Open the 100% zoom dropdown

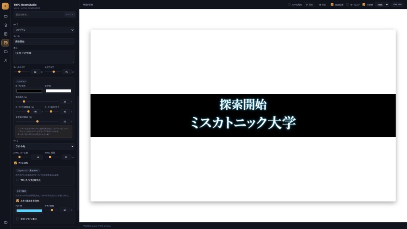tap(382, 5)
